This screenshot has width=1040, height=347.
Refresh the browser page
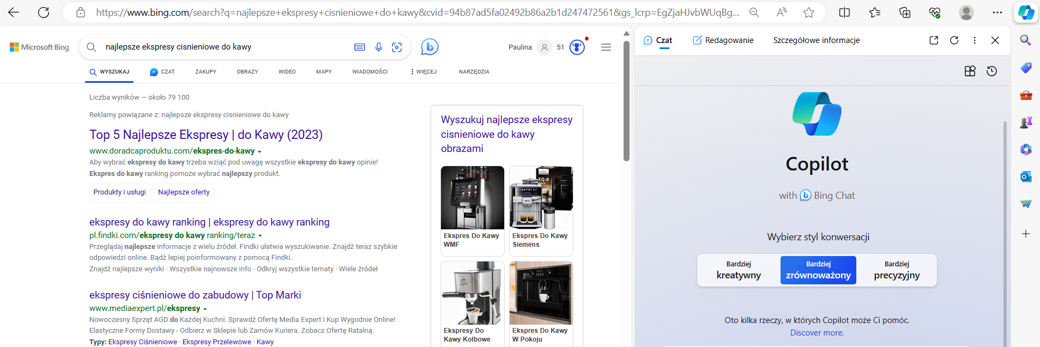click(44, 13)
